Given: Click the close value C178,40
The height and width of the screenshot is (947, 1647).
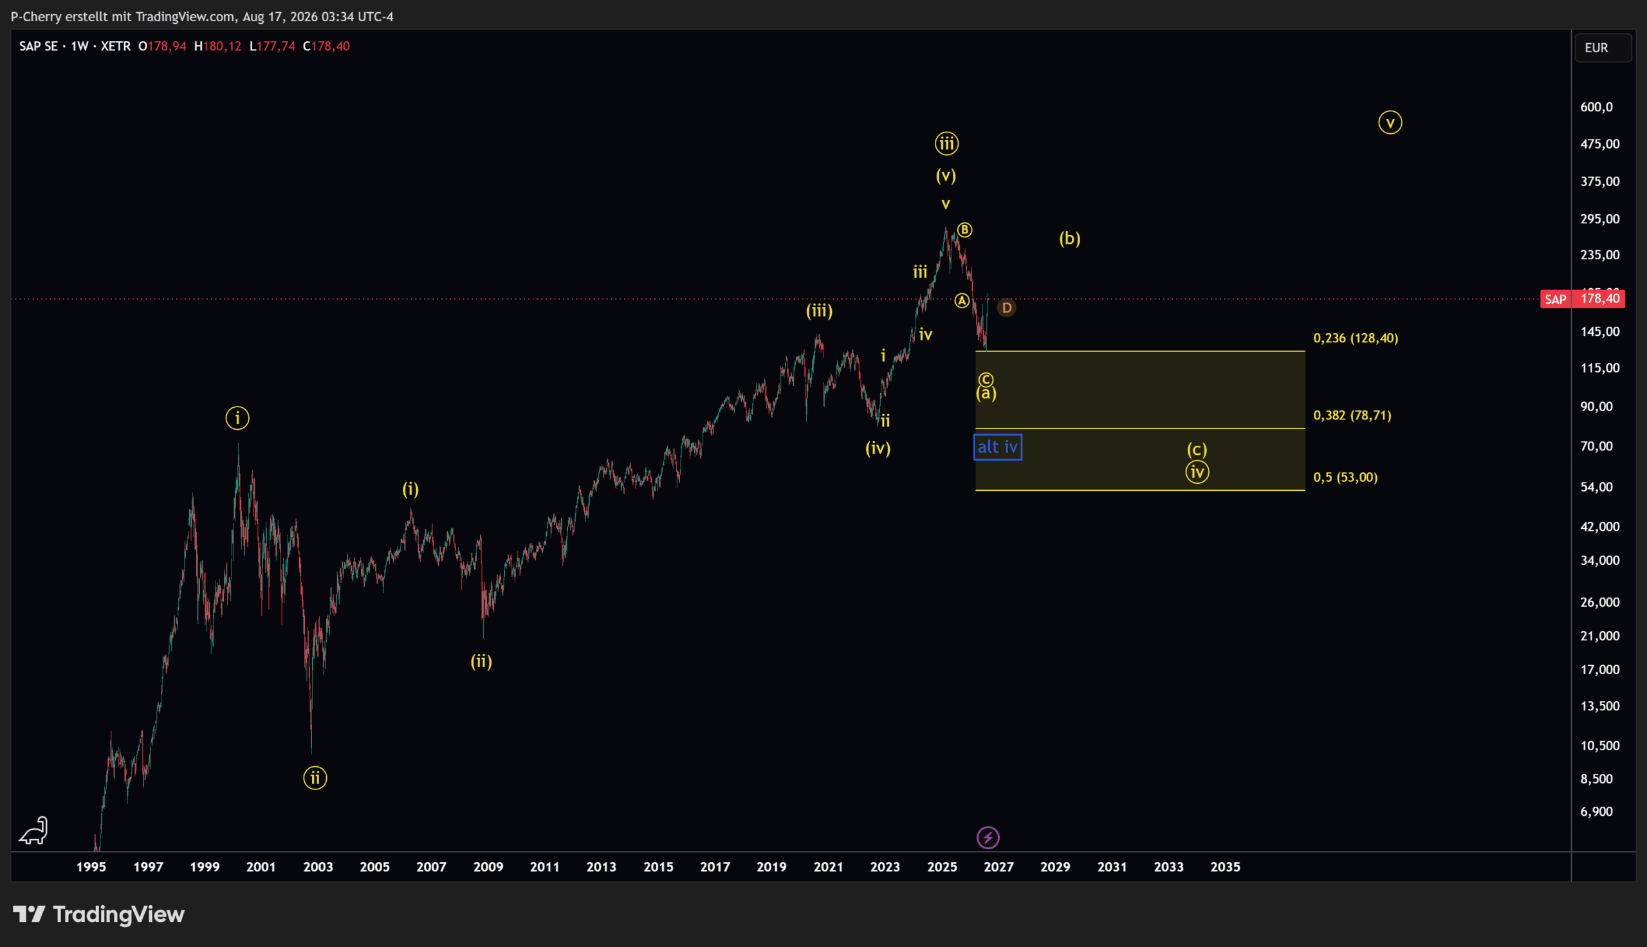Looking at the screenshot, I should tap(326, 46).
